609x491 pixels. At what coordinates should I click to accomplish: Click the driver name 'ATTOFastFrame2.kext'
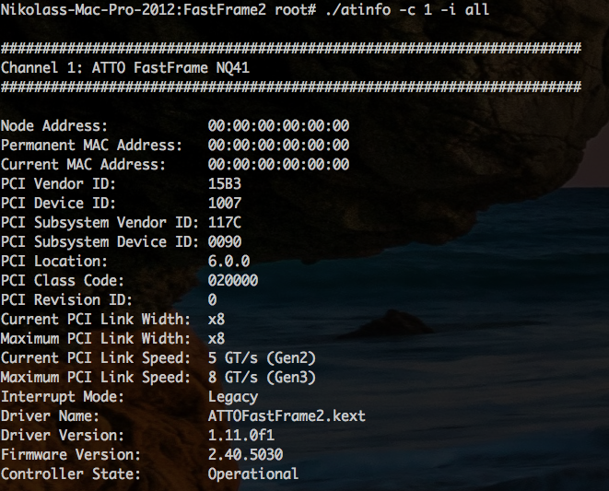point(287,416)
